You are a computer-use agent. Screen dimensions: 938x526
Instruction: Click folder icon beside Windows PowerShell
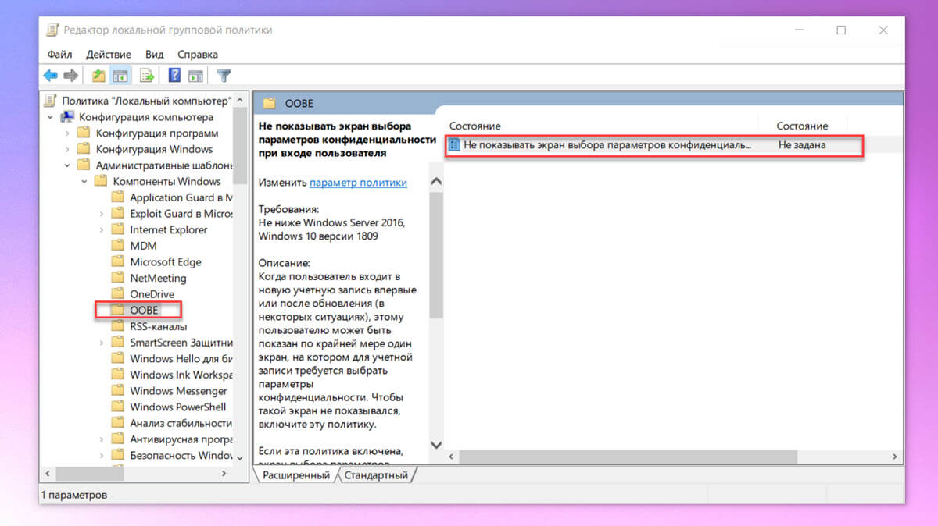[x=117, y=407]
